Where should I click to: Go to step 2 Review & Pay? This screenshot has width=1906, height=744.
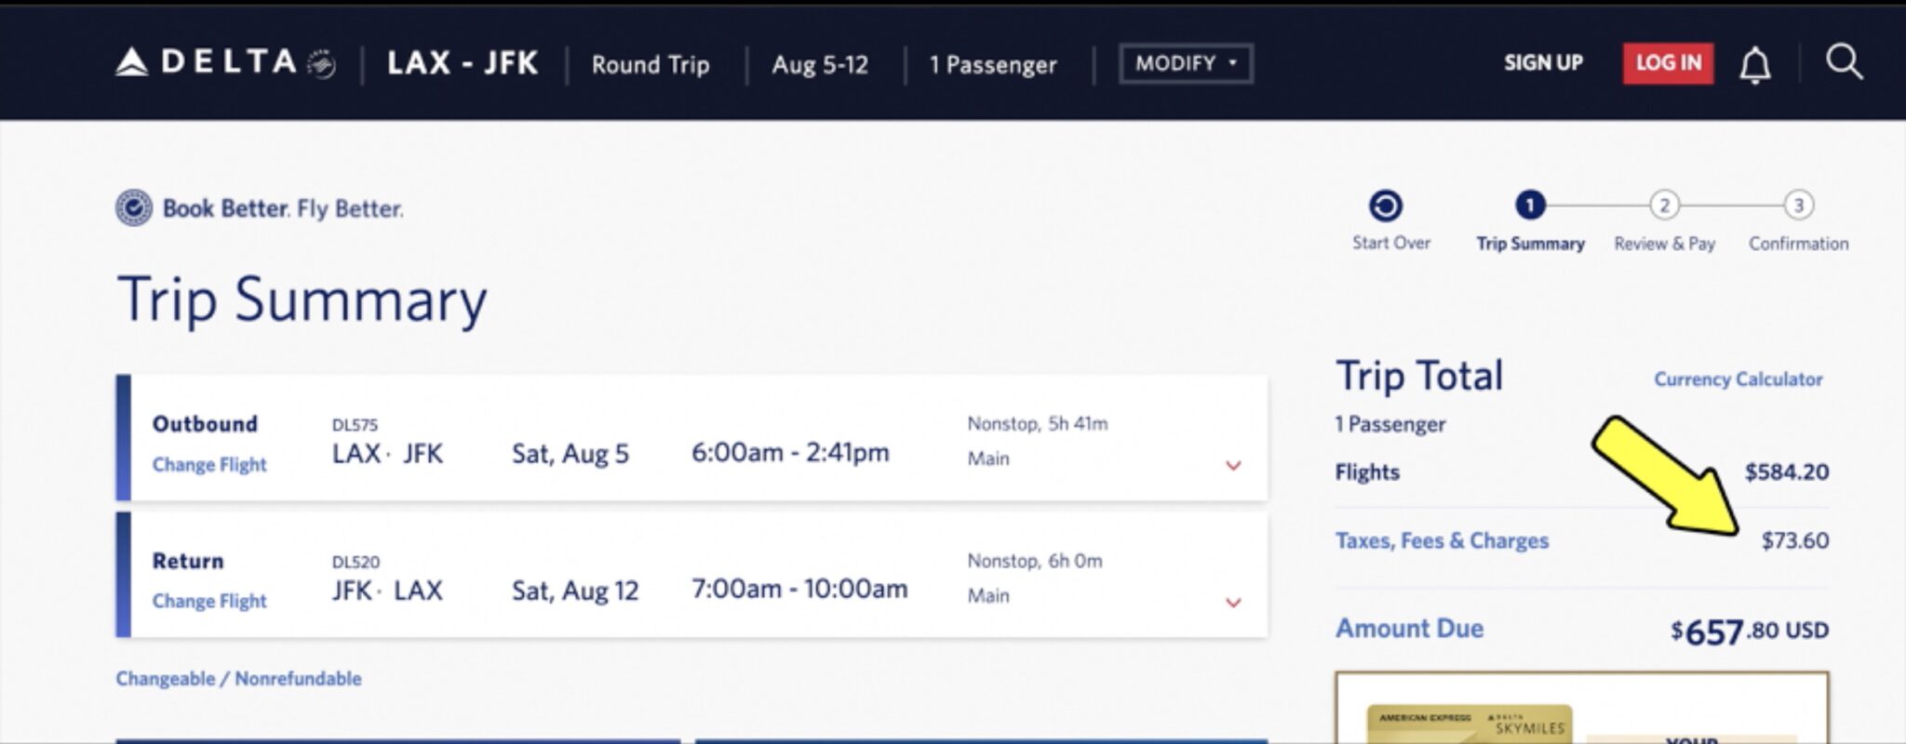[1664, 206]
